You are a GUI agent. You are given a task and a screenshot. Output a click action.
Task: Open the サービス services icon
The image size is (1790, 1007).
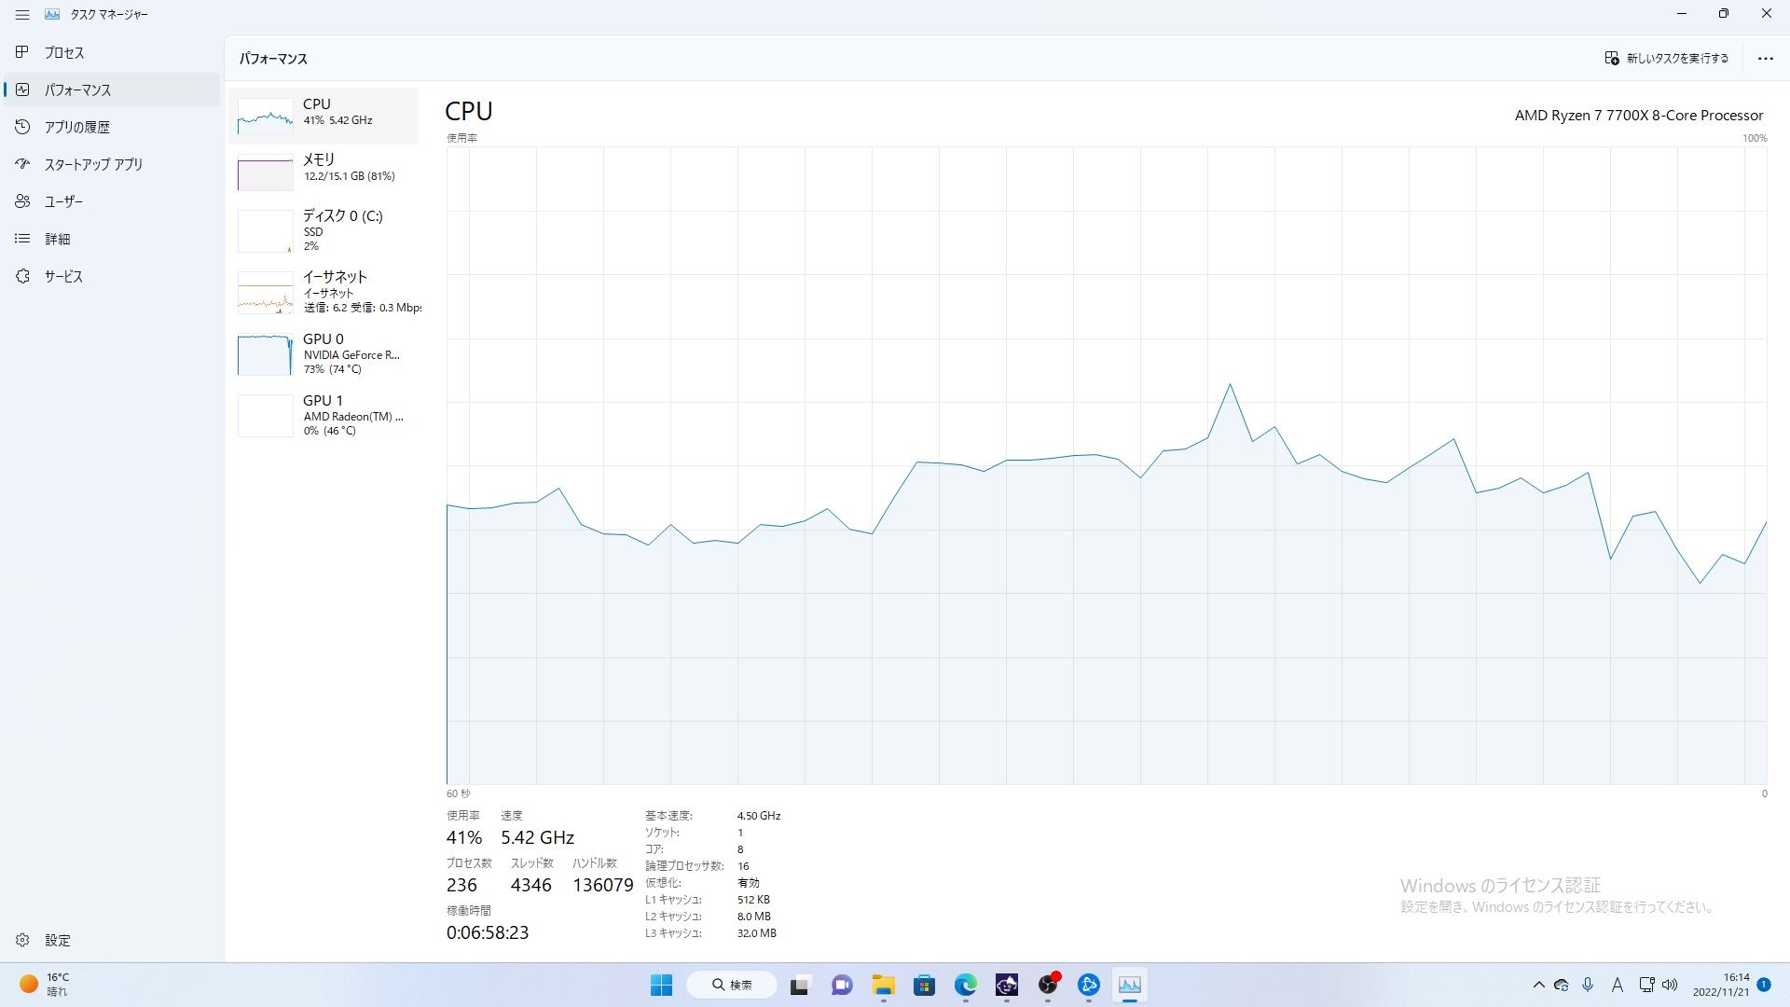22,276
